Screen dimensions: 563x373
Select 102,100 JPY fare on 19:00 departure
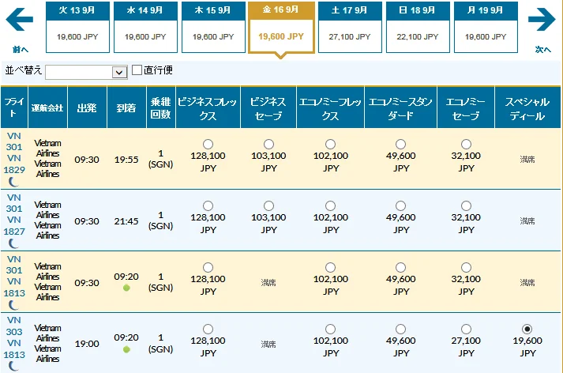point(330,330)
